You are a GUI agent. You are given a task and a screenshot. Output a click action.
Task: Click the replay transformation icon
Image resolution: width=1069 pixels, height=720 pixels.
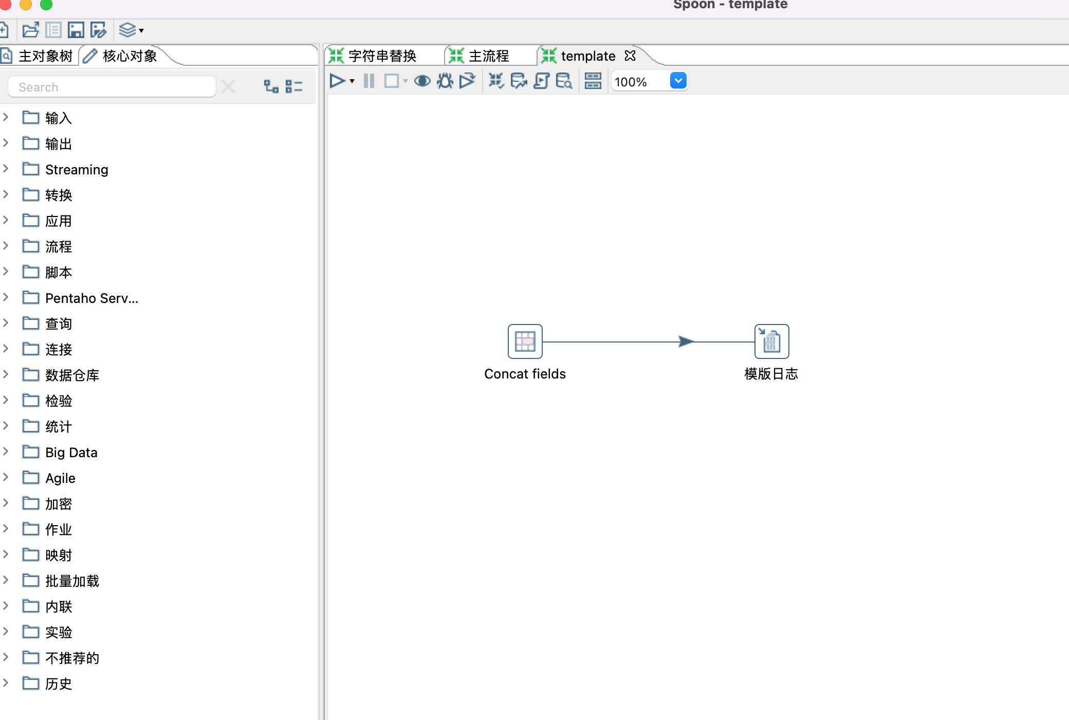point(467,81)
